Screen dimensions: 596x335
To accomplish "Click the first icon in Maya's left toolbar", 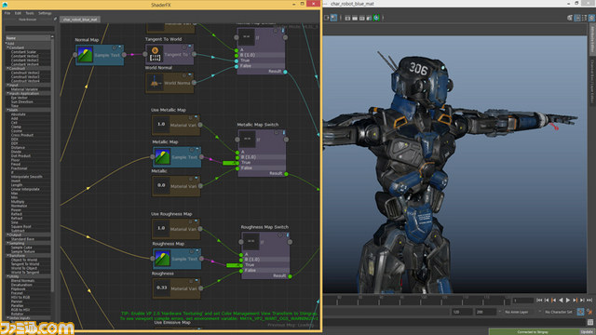I will pos(327,18).
